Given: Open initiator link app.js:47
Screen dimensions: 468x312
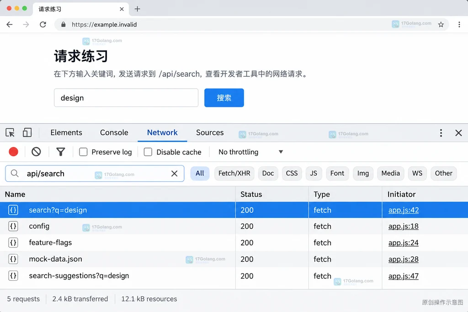Looking at the screenshot, I should click(x=404, y=276).
